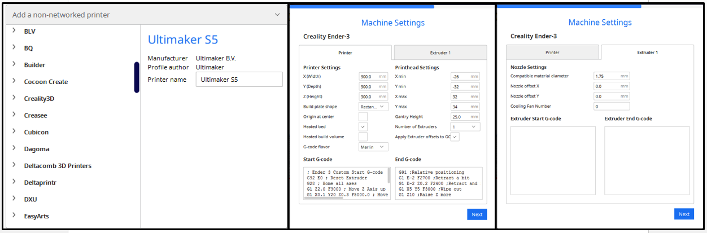Open the G-code flavor dropdown
This screenshot has height=233, width=707.
click(x=373, y=147)
